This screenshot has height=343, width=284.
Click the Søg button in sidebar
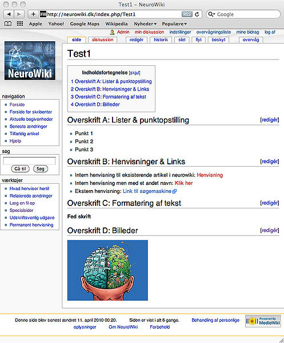click(41, 169)
